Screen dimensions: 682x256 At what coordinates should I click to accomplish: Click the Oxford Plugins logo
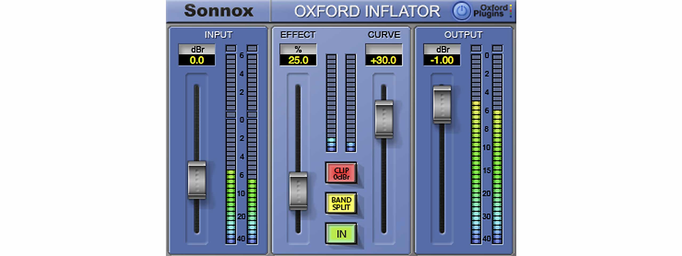(x=492, y=11)
